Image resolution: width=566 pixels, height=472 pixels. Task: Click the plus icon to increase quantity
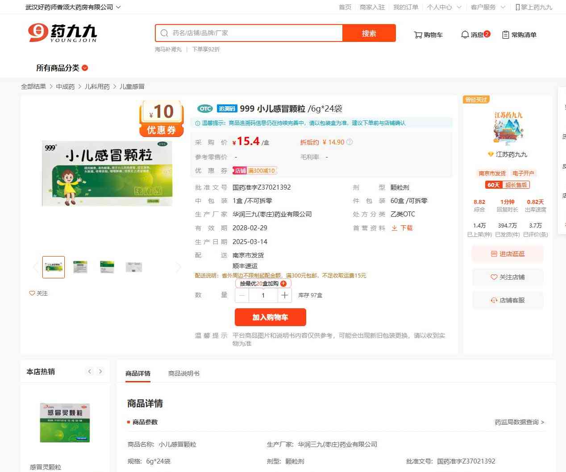pyautogui.click(x=285, y=295)
